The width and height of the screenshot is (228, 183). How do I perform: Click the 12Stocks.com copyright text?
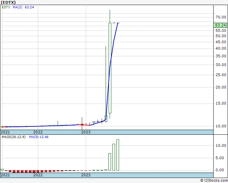[x=214, y=180]
